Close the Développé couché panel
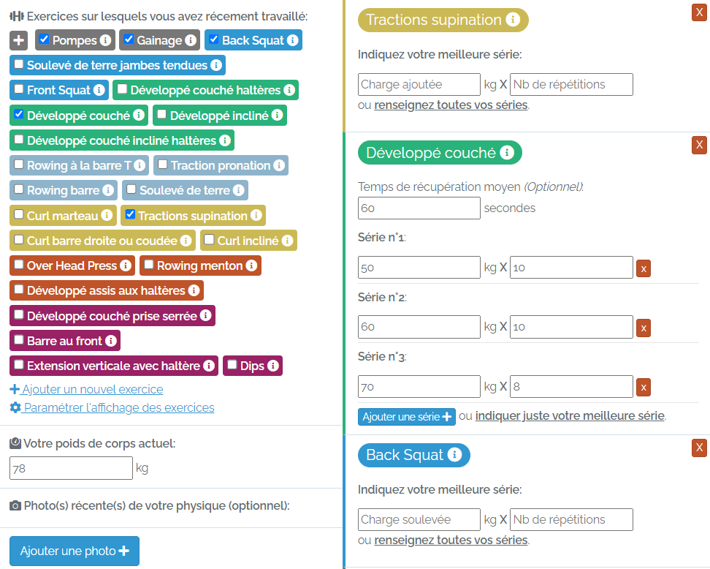 click(x=699, y=145)
